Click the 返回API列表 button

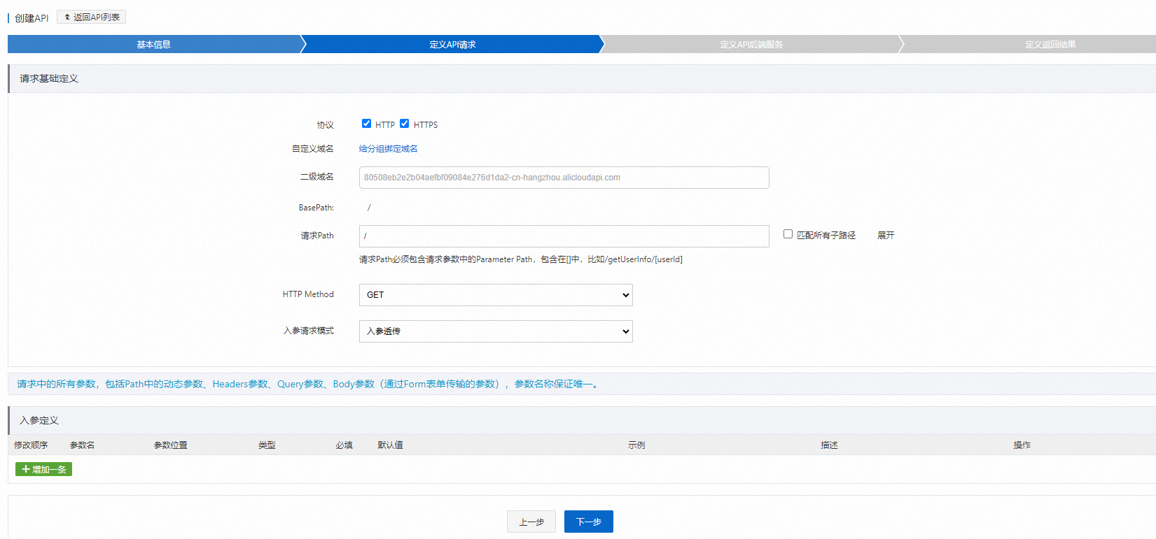click(x=91, y=17)
